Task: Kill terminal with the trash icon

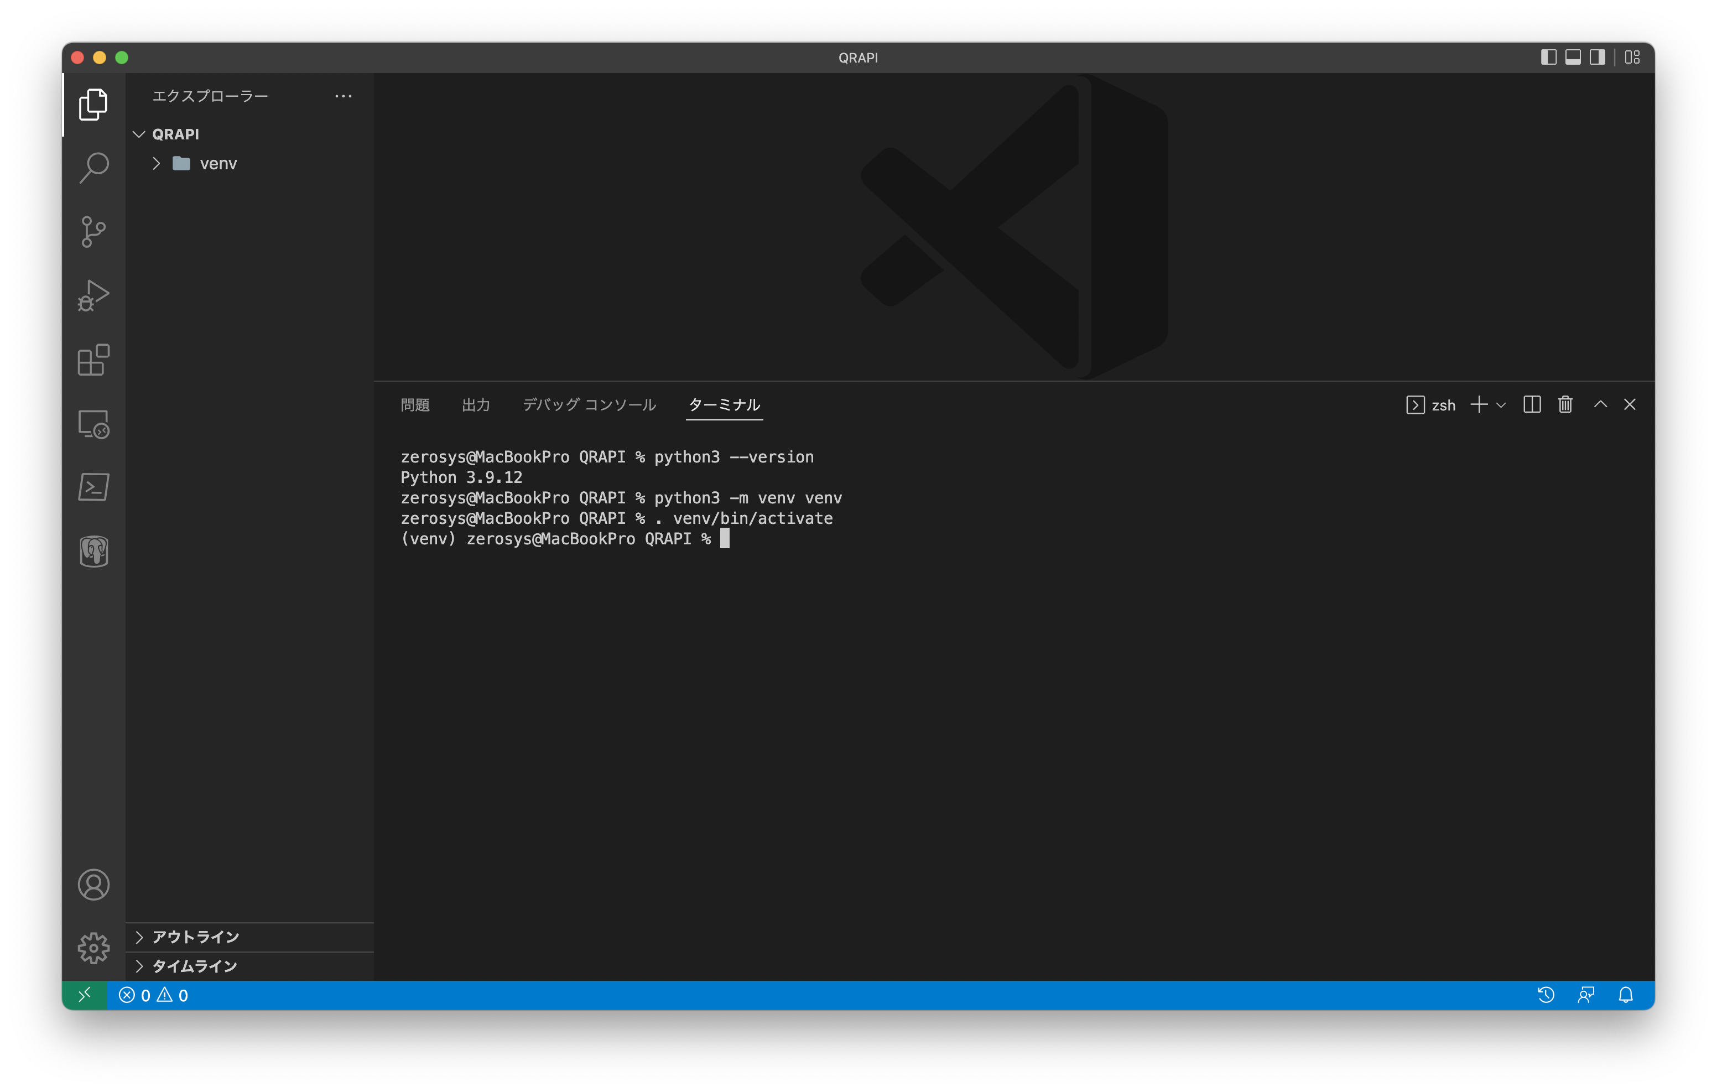Action: point(1564,404)
